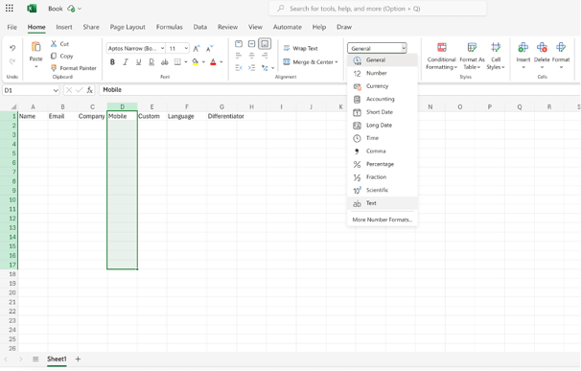Expand the text orientation dropdown
The height and width of the screenshot is (371, 581).
pos(272,68)
